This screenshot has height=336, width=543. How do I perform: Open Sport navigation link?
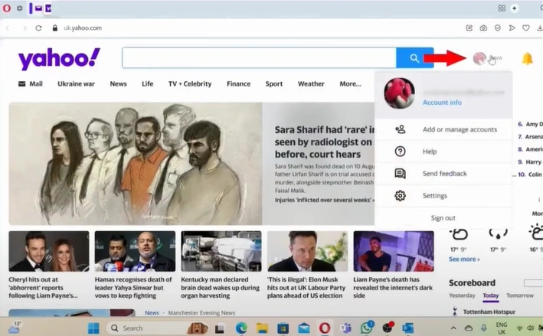274,83
